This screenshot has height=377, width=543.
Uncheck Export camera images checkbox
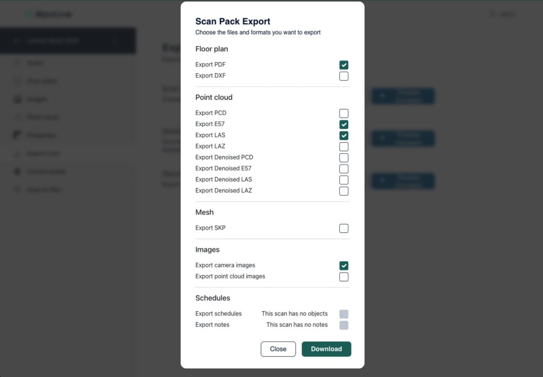pyautogui.click(x=344, y=266)
